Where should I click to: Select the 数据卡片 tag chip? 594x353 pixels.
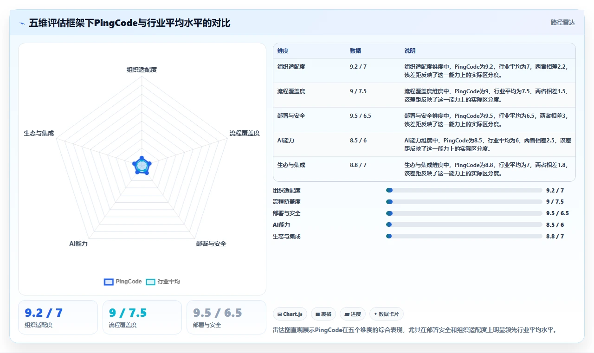[387, 314]
